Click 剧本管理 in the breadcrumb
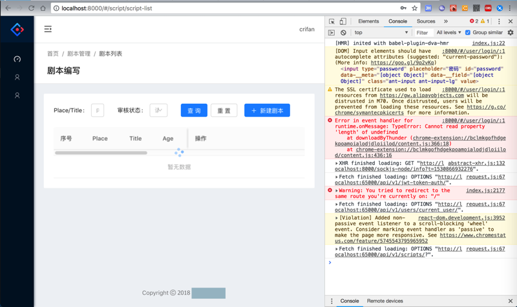The width and height of the screenshot is (517, 307). click(x=79, y=54)
